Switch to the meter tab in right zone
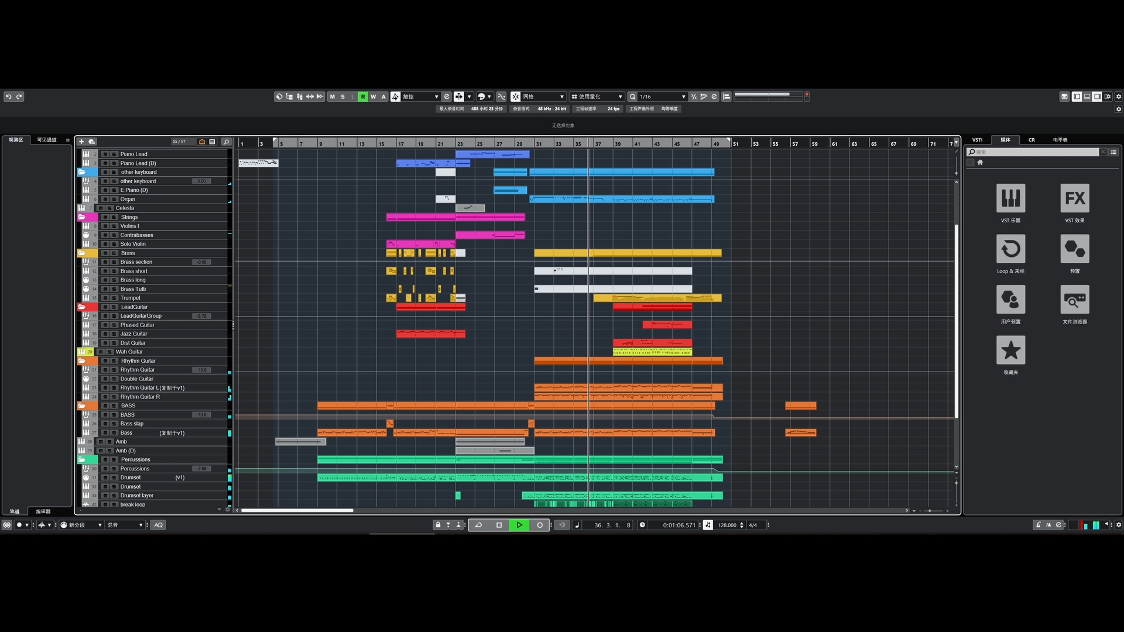 (x=1060, y=140)
